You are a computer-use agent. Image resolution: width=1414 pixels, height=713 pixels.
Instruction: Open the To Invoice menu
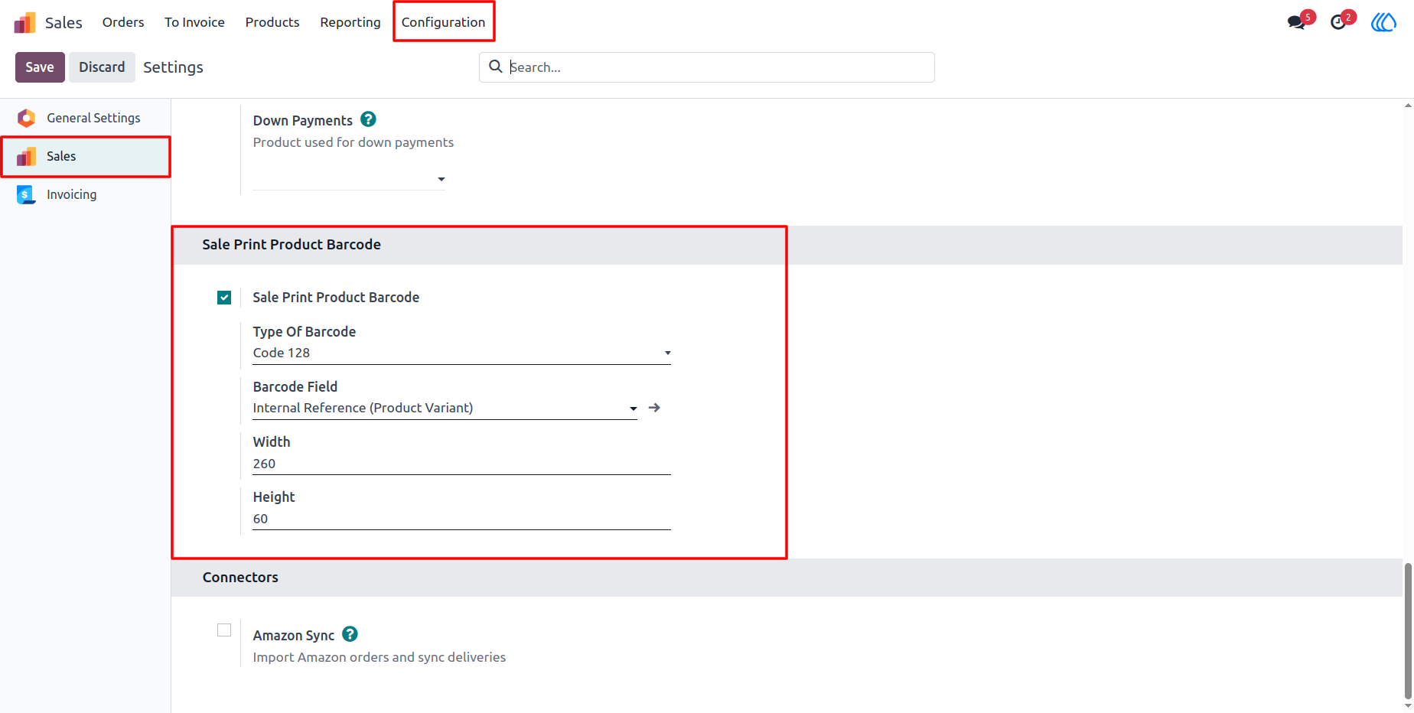pyautogui.click(x=194, y=22)
